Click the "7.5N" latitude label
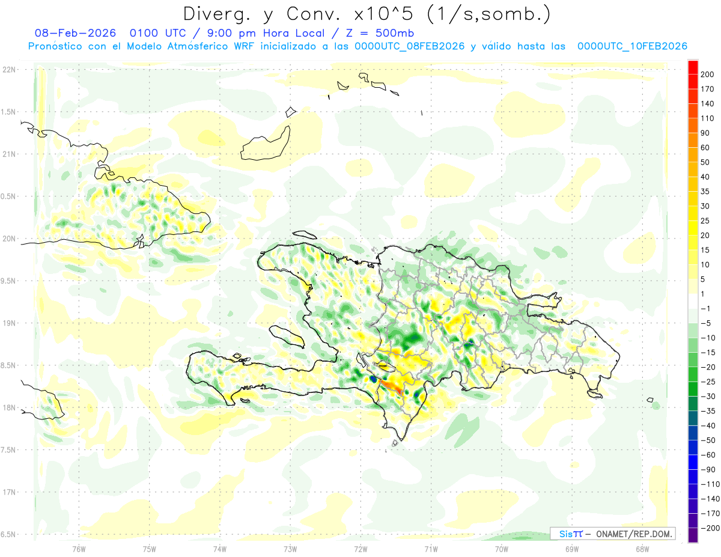 point(9,449)
